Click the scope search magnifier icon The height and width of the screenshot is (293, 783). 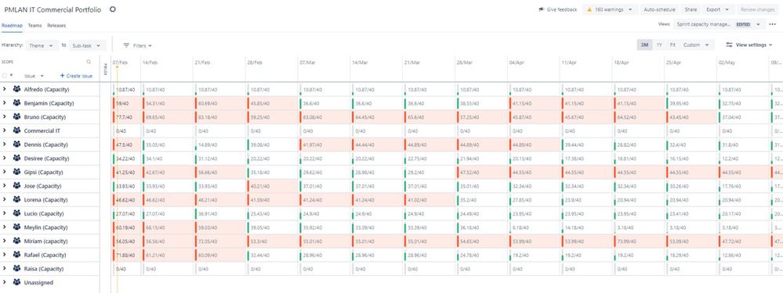[89, 63]
